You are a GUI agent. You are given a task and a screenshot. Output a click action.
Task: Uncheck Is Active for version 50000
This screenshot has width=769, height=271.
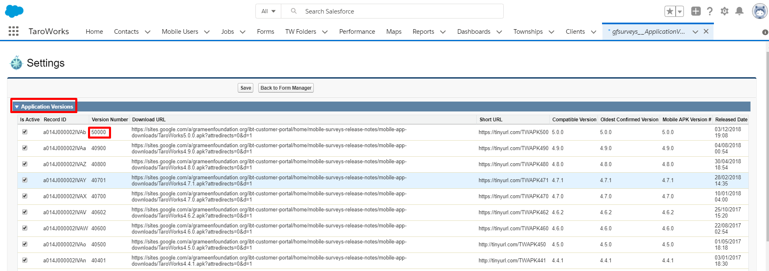pos(25,132)
